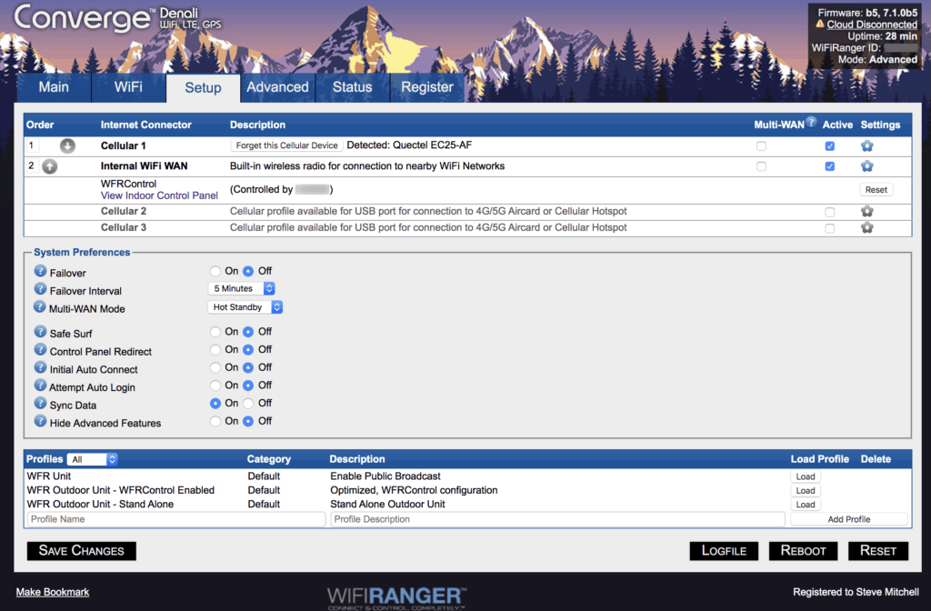Show help for Sync Data
Image resolution: width=931 pixels, height=611 pixels.
[40, 403]
